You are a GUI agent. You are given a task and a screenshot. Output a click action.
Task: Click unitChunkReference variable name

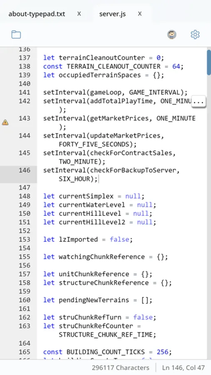(x=94, y=274)
